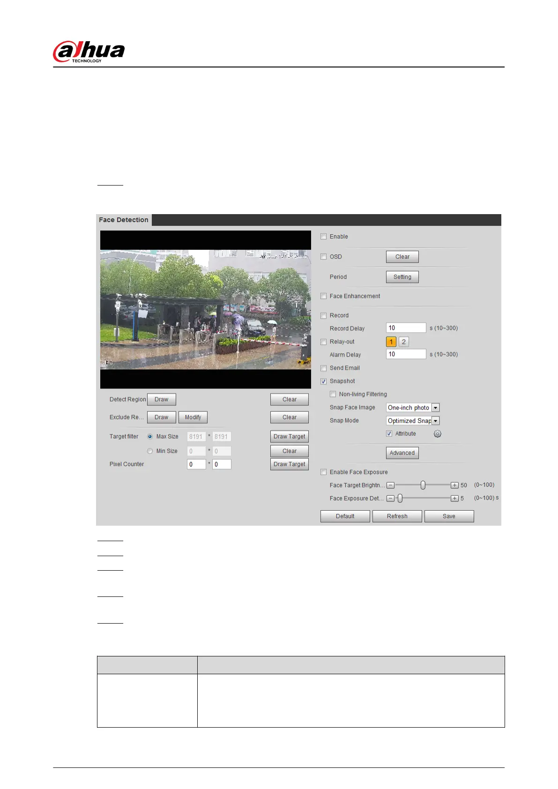558x789 pixels.
Task: Click Draw for Detect Region
Action: click(x=162, y=400)
